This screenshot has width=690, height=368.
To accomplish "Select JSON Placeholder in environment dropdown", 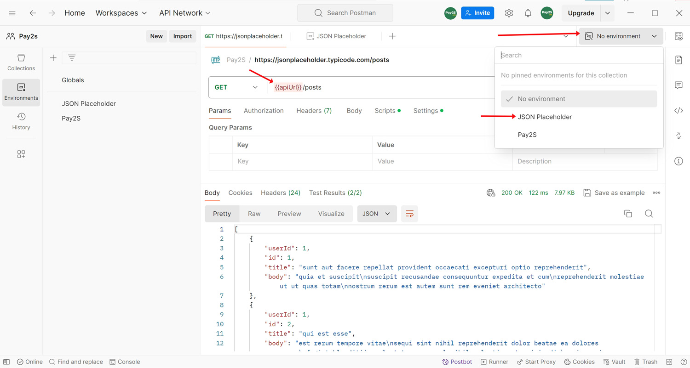I will [579, 117].
